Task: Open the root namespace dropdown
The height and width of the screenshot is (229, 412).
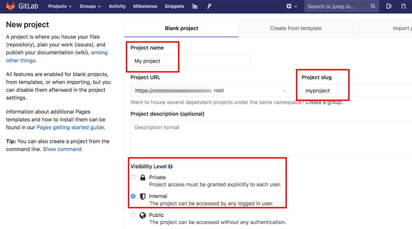Action: point(250,91)
